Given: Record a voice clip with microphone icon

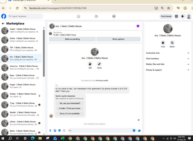Looking at the screenshot, I should click(x=50, y=131).
